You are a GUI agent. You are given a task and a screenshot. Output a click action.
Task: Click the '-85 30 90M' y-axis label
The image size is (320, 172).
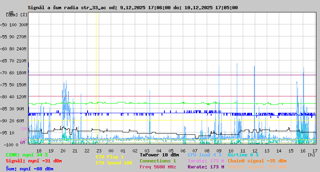tap(13, 109)
